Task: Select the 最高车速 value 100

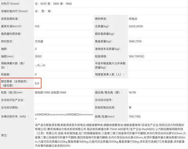Action: (x=37, y=26)
